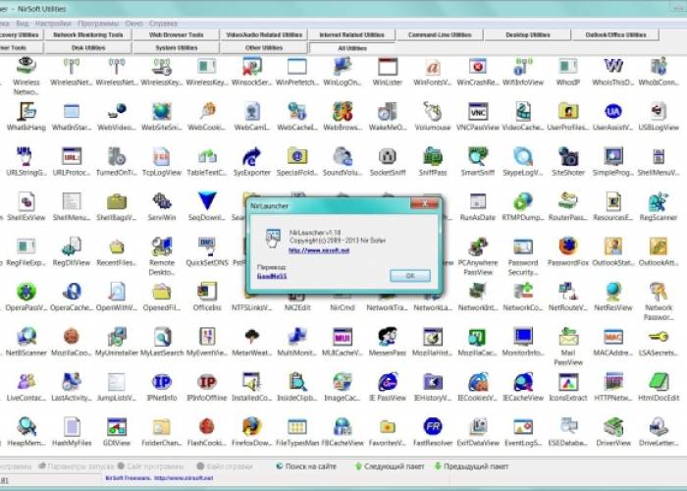
Task: Go to Следующий пакет
Action: click(389, 466)
